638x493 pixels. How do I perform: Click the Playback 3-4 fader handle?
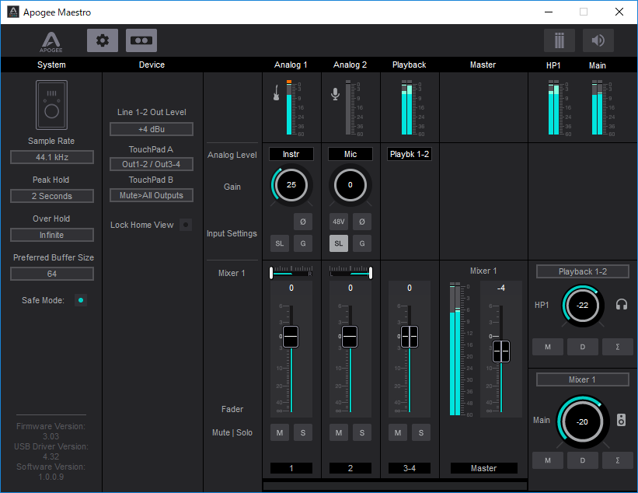(410, 337)
